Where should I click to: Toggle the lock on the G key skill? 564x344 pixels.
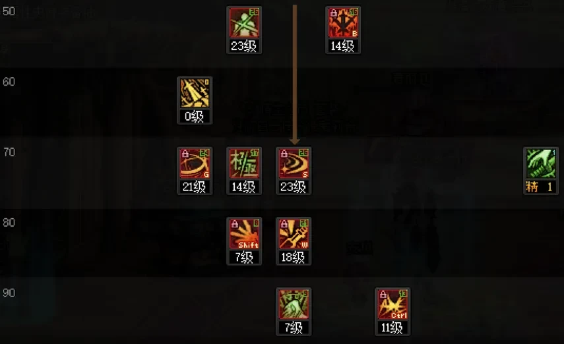pyautogui.click(x=185, y=154)
